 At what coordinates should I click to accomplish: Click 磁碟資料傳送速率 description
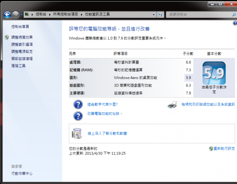tap(128, 93)
